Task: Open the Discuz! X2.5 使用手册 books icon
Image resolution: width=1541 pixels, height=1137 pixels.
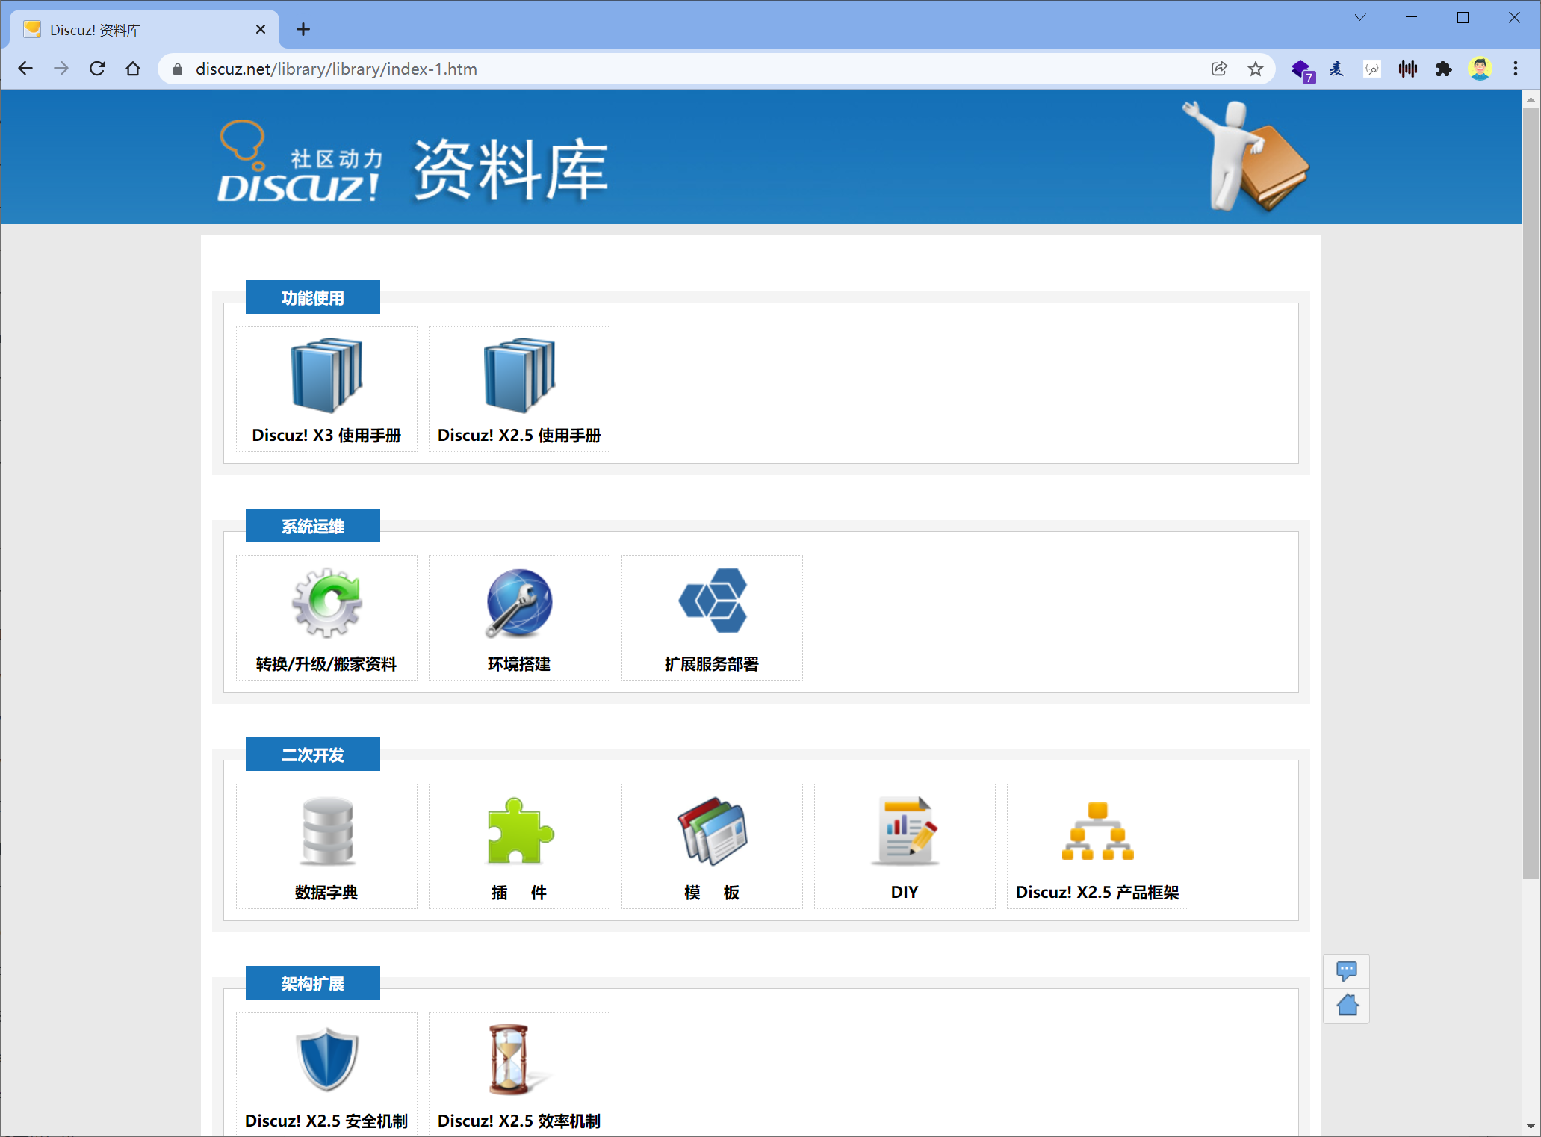Action: point(519,376)
